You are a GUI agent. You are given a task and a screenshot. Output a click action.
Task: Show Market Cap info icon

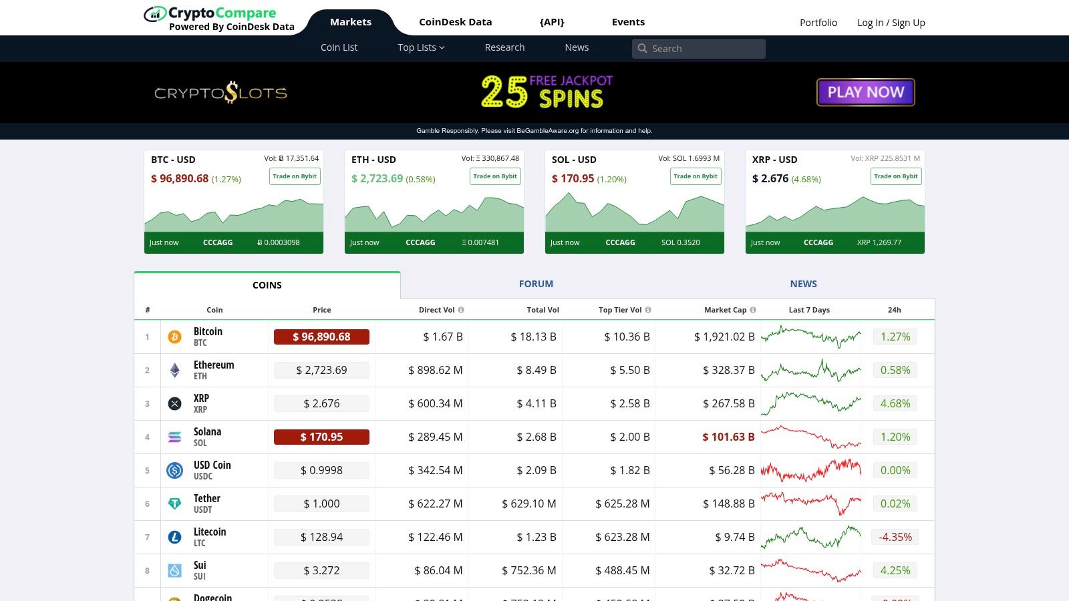[x=753, y=310]
